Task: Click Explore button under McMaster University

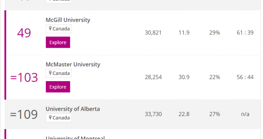Action: (x=58, y=87)
